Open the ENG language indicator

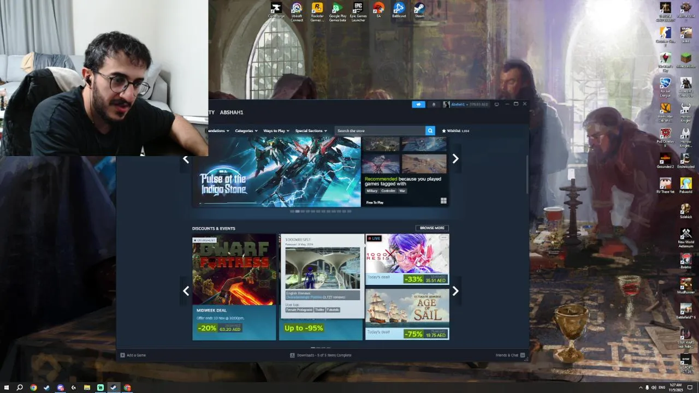[662, 388]
